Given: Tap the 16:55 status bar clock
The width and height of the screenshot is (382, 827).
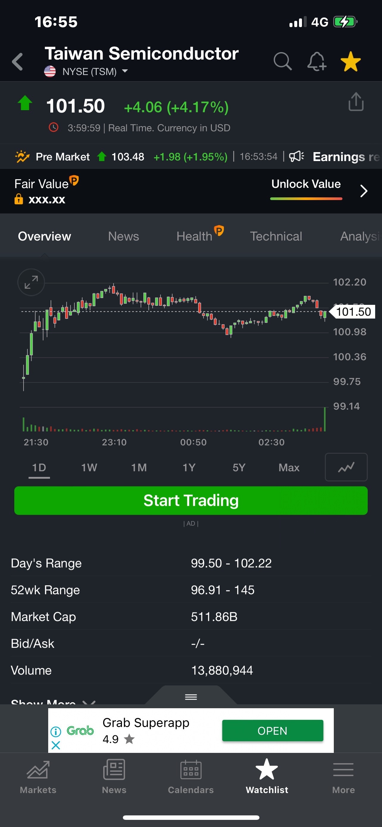Looking at the screenshot, I should pos(56,22).
